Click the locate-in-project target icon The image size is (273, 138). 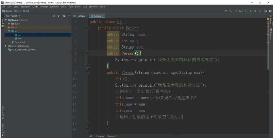[x=54, y=16]
